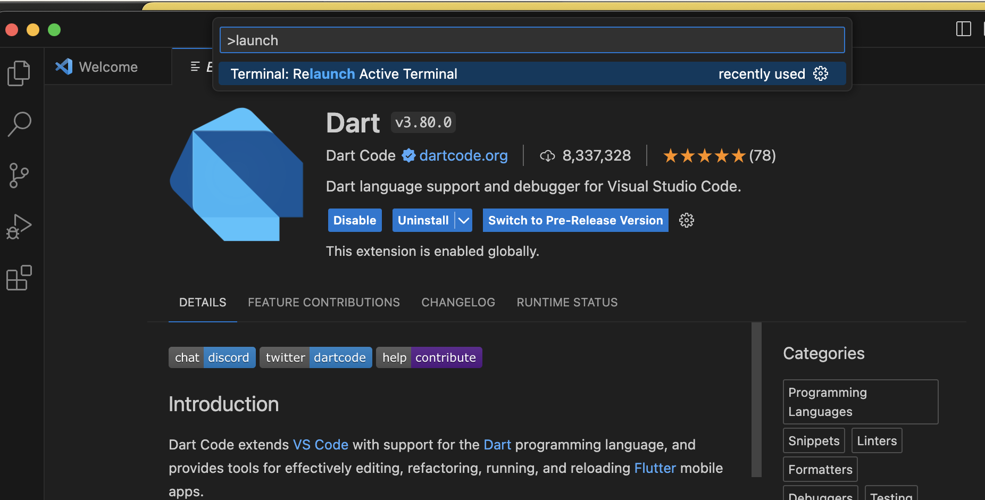Switch to the Runtime Status tab

pyautogui.click(x=567, y=302)
